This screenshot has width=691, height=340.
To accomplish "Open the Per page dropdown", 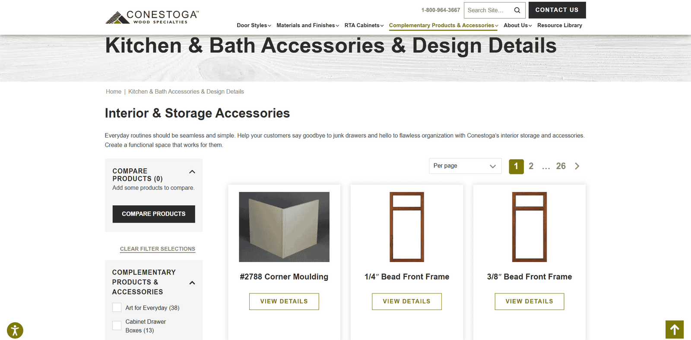I will (x=465, y=166).
